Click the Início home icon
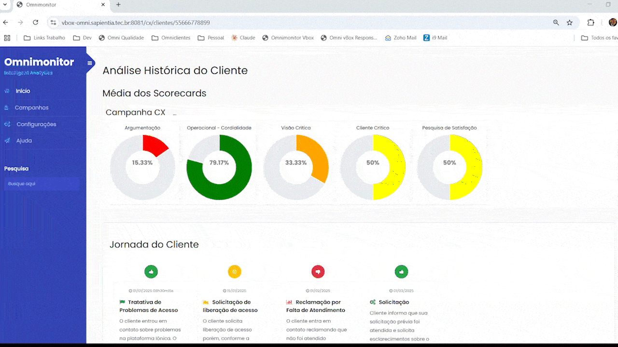This screenshot has height=347, width=618. click(7, 91)
